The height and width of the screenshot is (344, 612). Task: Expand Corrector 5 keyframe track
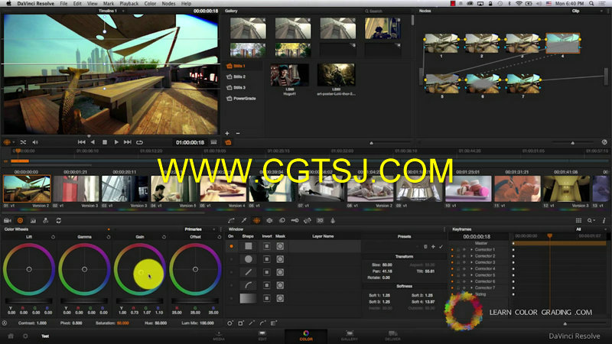(471, 275)
